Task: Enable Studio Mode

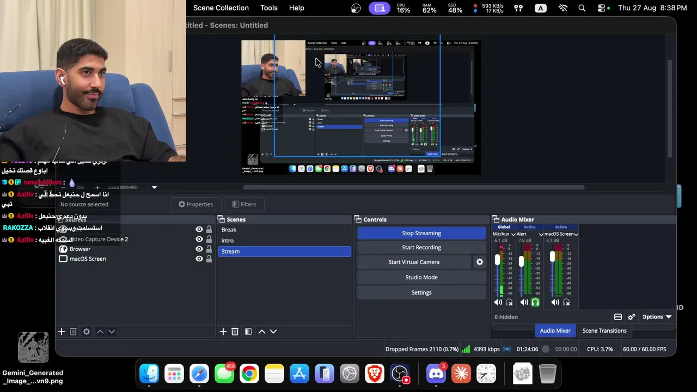Action: click(x=421, y=277)
